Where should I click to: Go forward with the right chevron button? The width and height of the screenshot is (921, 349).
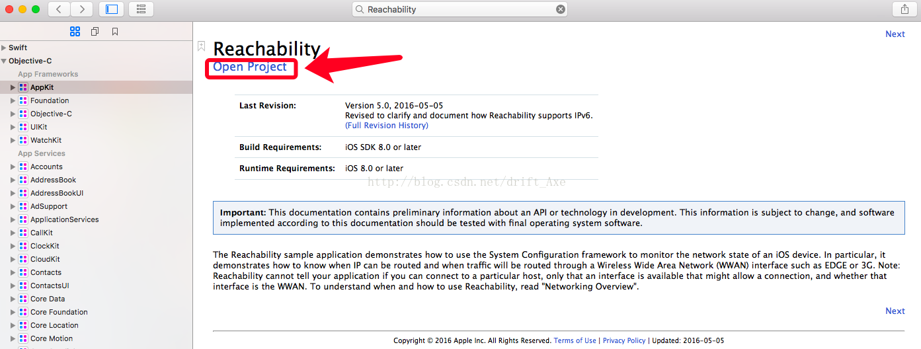(x=82, y=9)
